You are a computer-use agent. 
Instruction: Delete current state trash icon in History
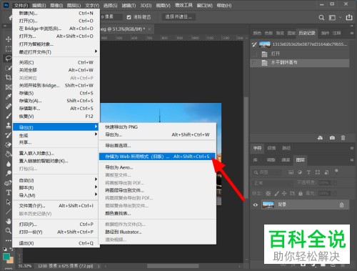pos(343,138)
